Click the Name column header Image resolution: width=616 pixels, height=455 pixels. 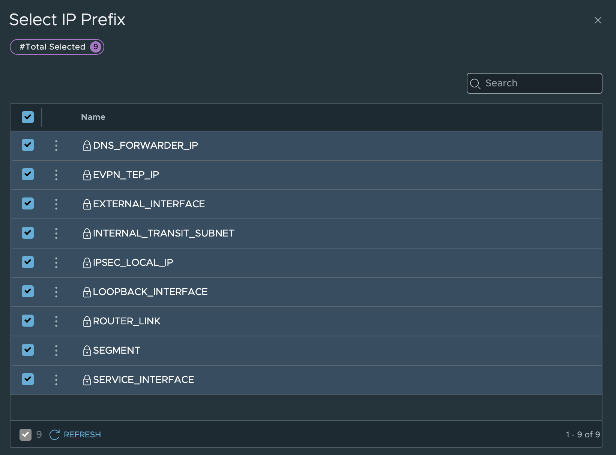93,117
